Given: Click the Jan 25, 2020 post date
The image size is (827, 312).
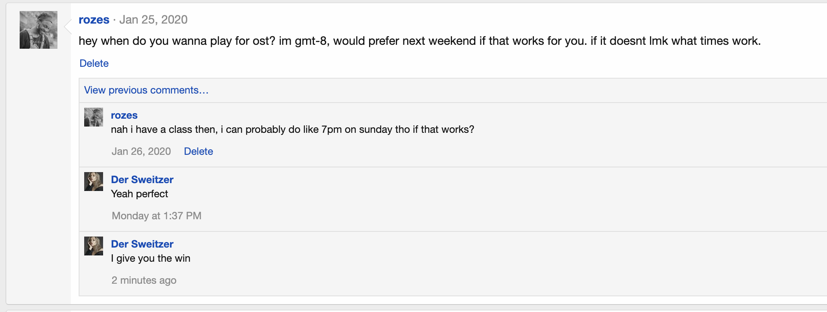Looking at the screenshot, I should (x=153, y=20).
